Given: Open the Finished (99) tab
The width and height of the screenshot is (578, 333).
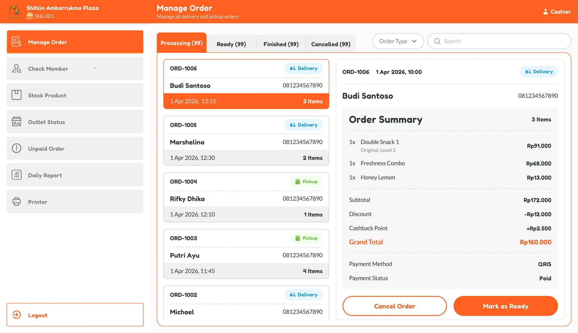Looking at the screenshot, I should point(281,44).
